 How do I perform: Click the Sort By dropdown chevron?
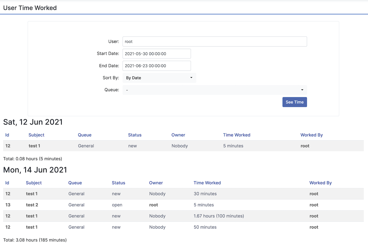click(191, 78)
